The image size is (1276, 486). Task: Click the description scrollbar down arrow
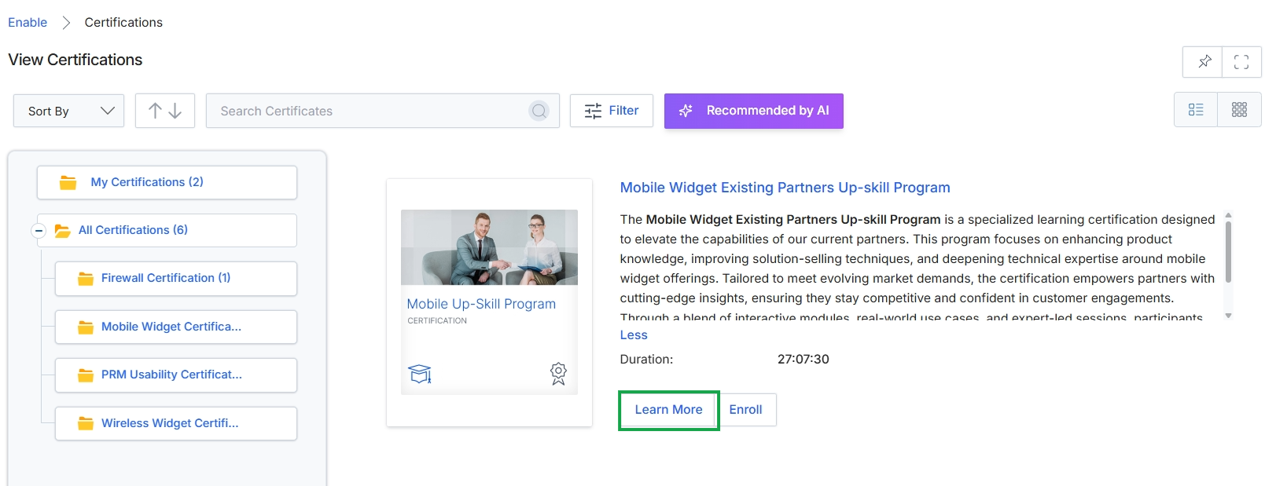point(1228,316)
